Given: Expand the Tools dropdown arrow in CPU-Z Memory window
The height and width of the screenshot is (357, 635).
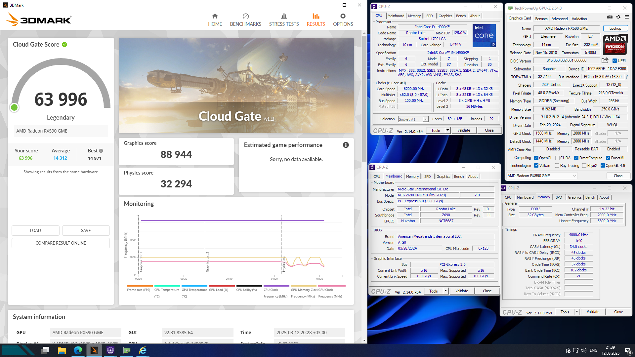Looking at the screenshot, I should (x=577, y=312).
